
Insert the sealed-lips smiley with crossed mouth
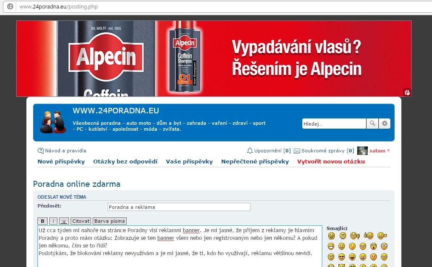343,236
